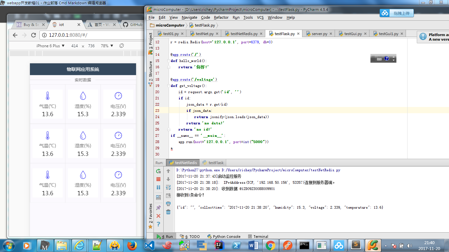Click the humidity droplet icon in first row
449x252 pixels.
(83, 96)
